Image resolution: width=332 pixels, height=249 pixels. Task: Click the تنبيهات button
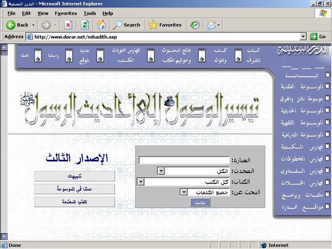(x=74, y=176)
